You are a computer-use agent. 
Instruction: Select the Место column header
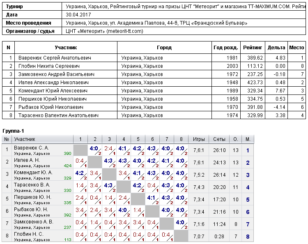[x=297, y=48]
